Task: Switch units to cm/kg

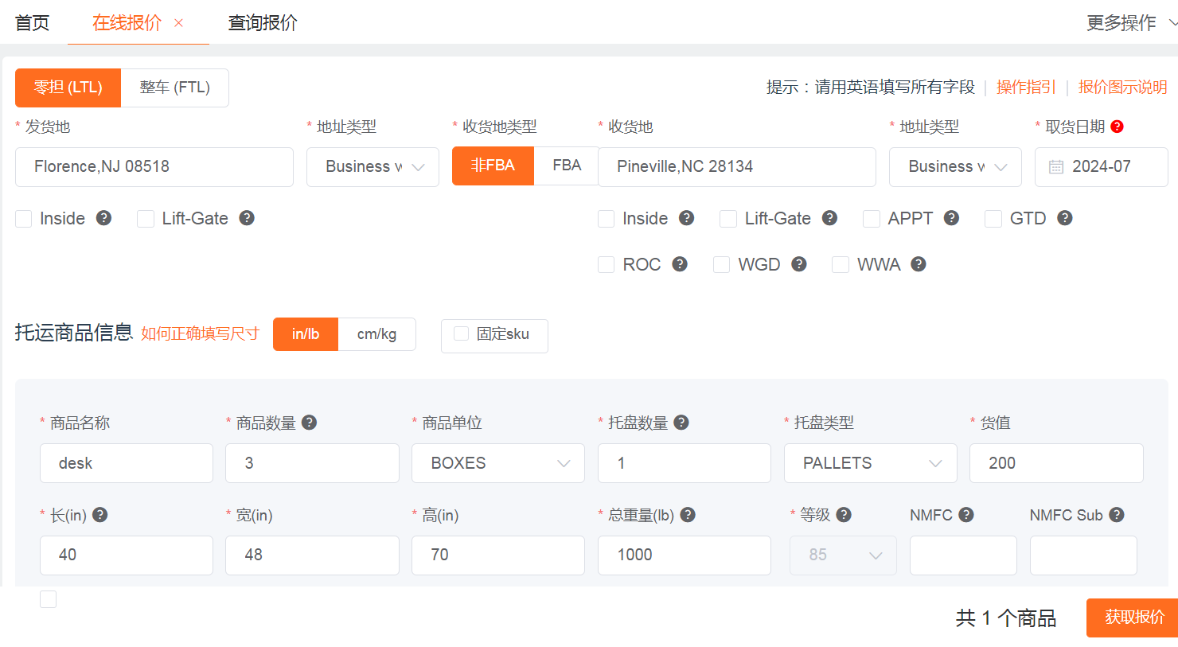Action: pyautogui.click(x=376, y=334)
